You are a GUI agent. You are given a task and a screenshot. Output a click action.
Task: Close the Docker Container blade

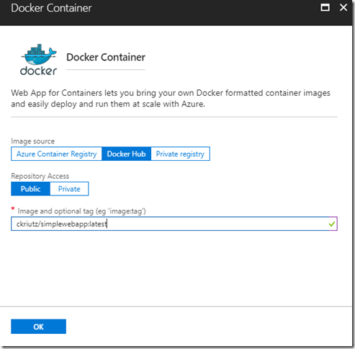[343, 7]
